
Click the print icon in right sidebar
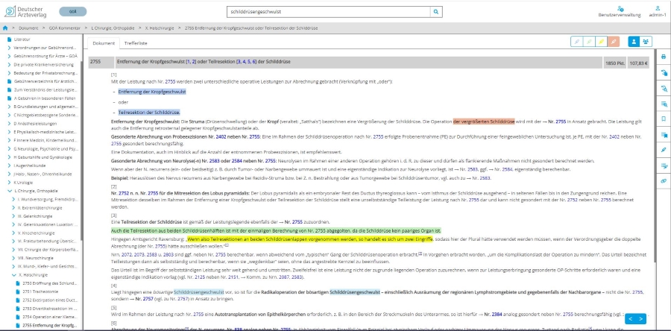tap(664, 57)
